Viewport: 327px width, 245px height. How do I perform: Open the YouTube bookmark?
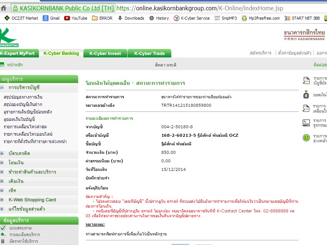(76, 18)
